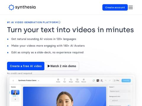Image resolution: width=142 pixels, height=106 pixels.
Task: Open the hamburger navigation menu
Action: [131, 7]
